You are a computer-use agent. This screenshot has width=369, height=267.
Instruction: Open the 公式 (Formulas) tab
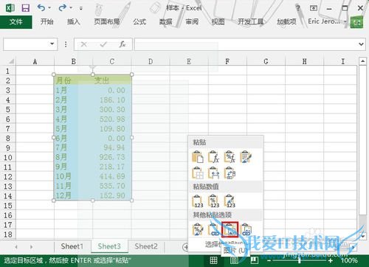pyautogui.click(x=139, y=21)
